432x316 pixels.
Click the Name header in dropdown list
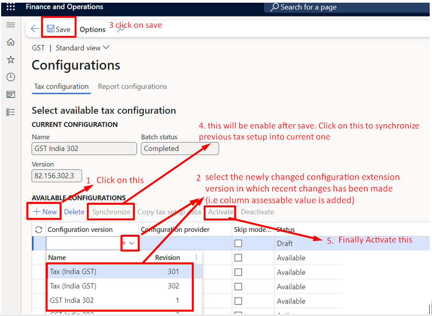[57, 258]
